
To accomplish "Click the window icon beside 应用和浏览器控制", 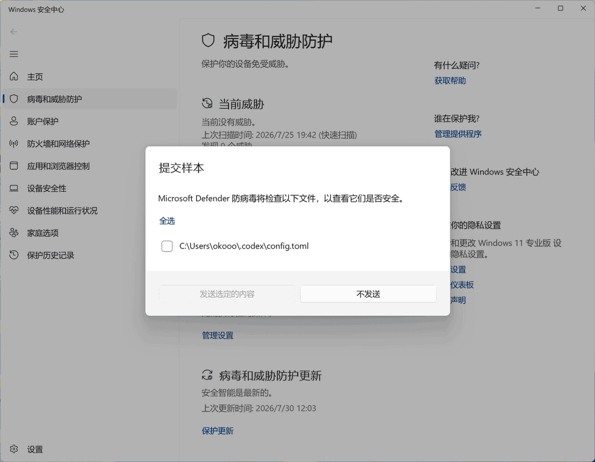I will coord(14,166).
